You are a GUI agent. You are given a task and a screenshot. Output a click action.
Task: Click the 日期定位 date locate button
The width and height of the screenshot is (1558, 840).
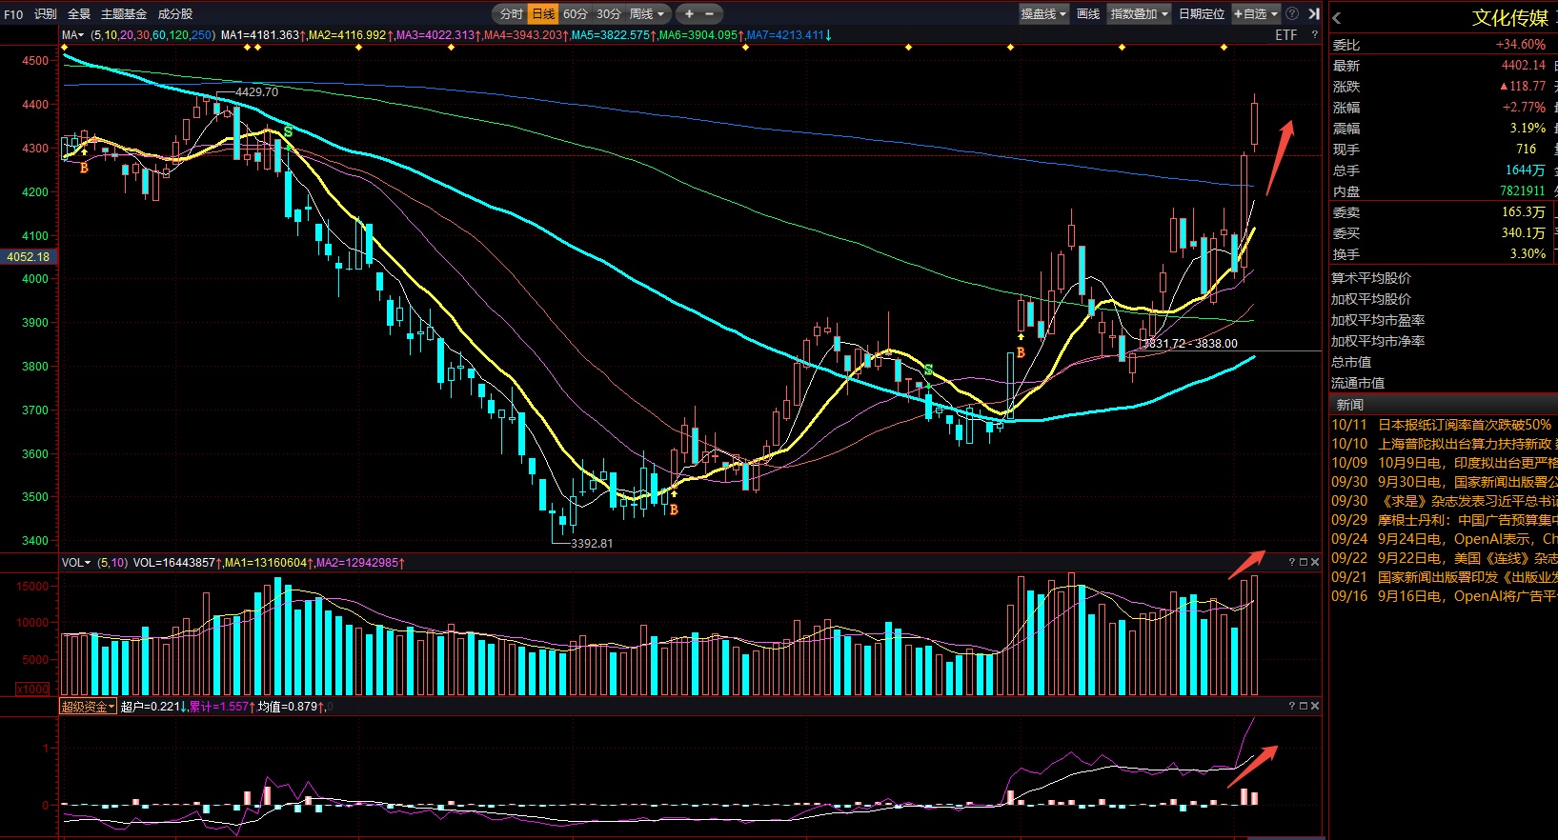(1202, 14)
